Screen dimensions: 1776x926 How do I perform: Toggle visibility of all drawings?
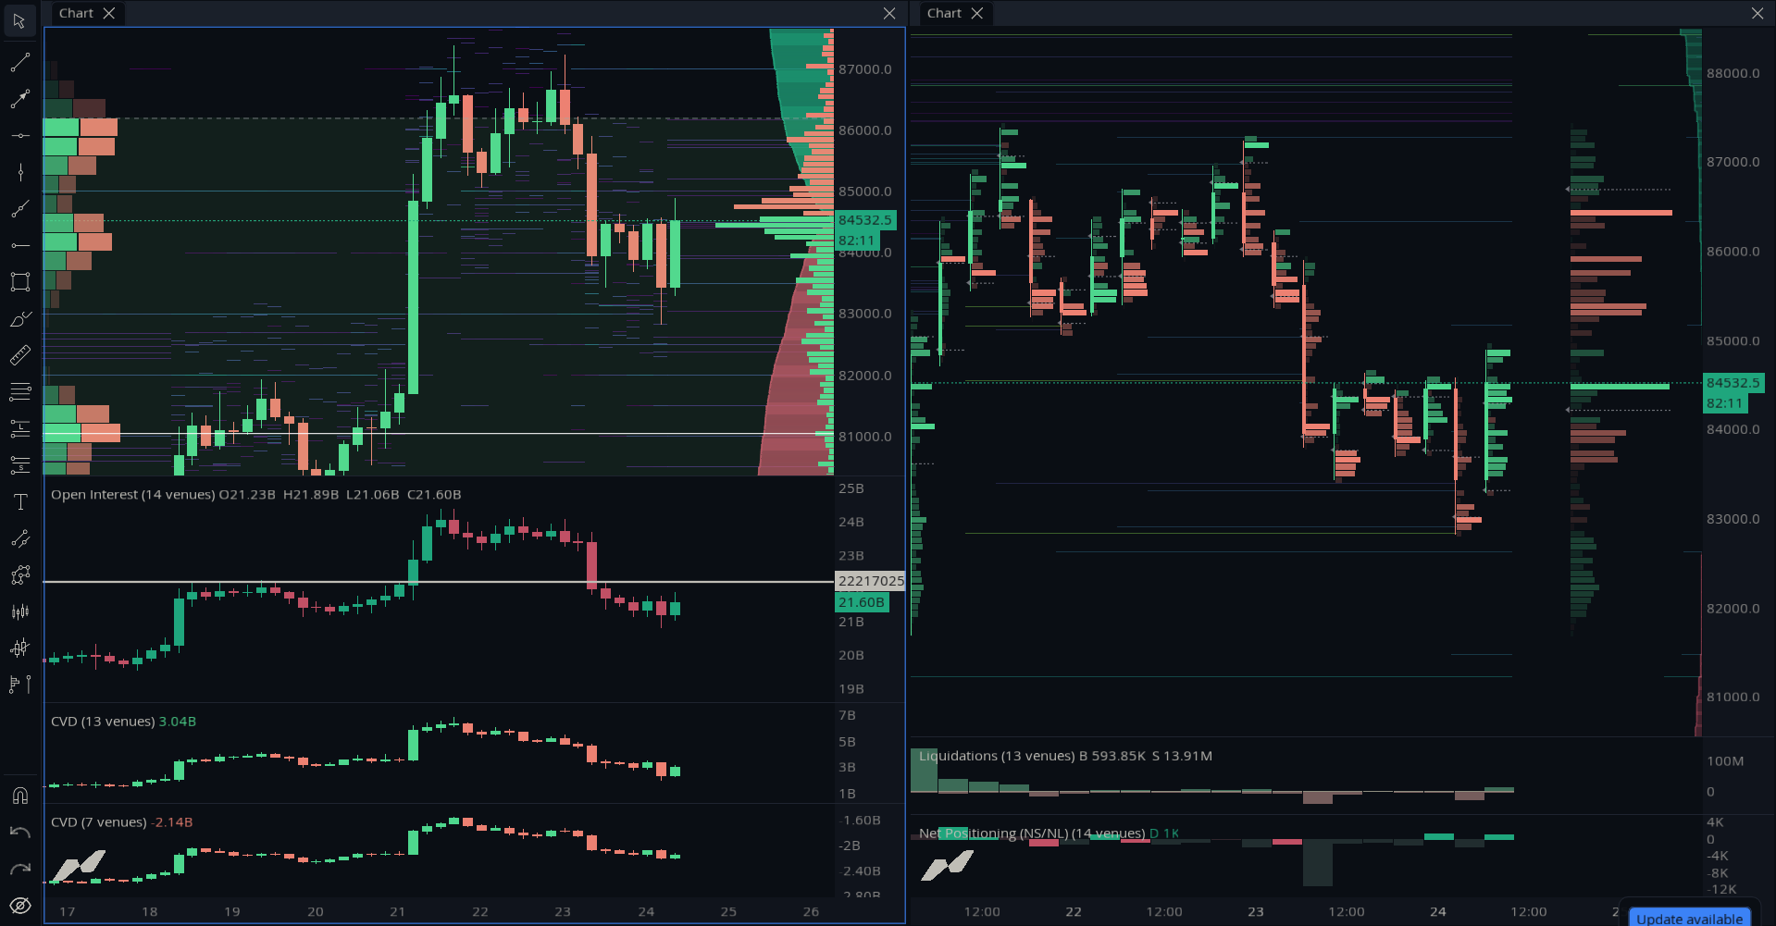(x=19, y=906)
